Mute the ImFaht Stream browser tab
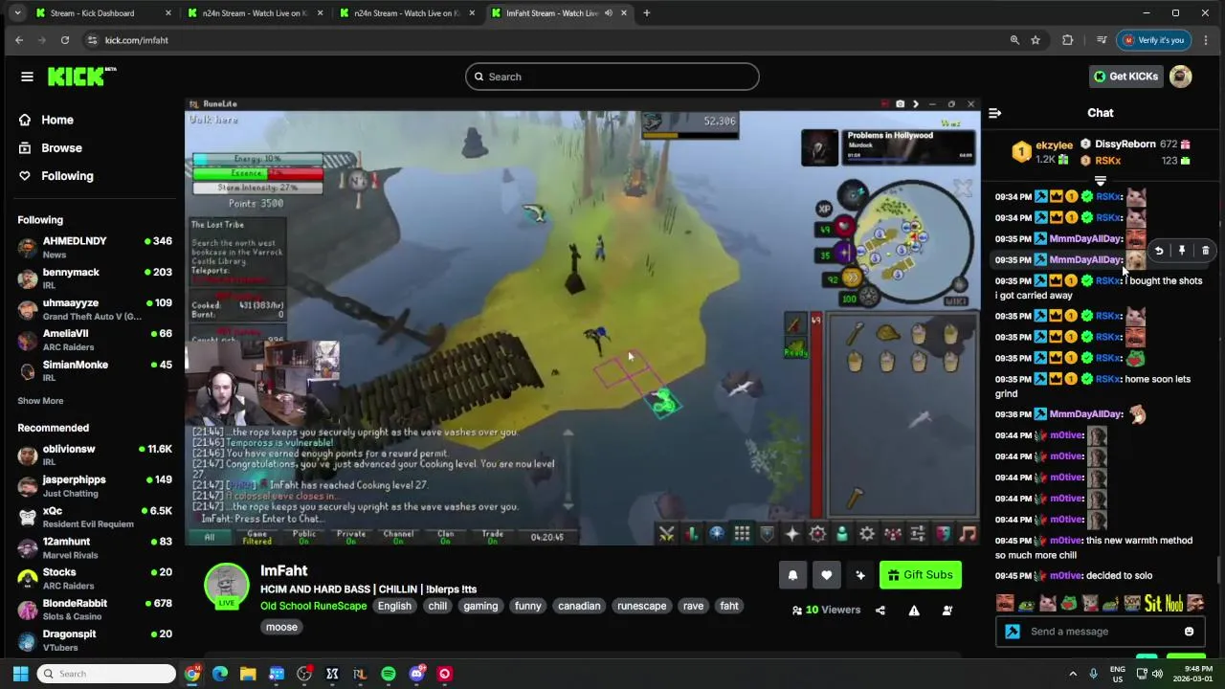 click(609, 13)
